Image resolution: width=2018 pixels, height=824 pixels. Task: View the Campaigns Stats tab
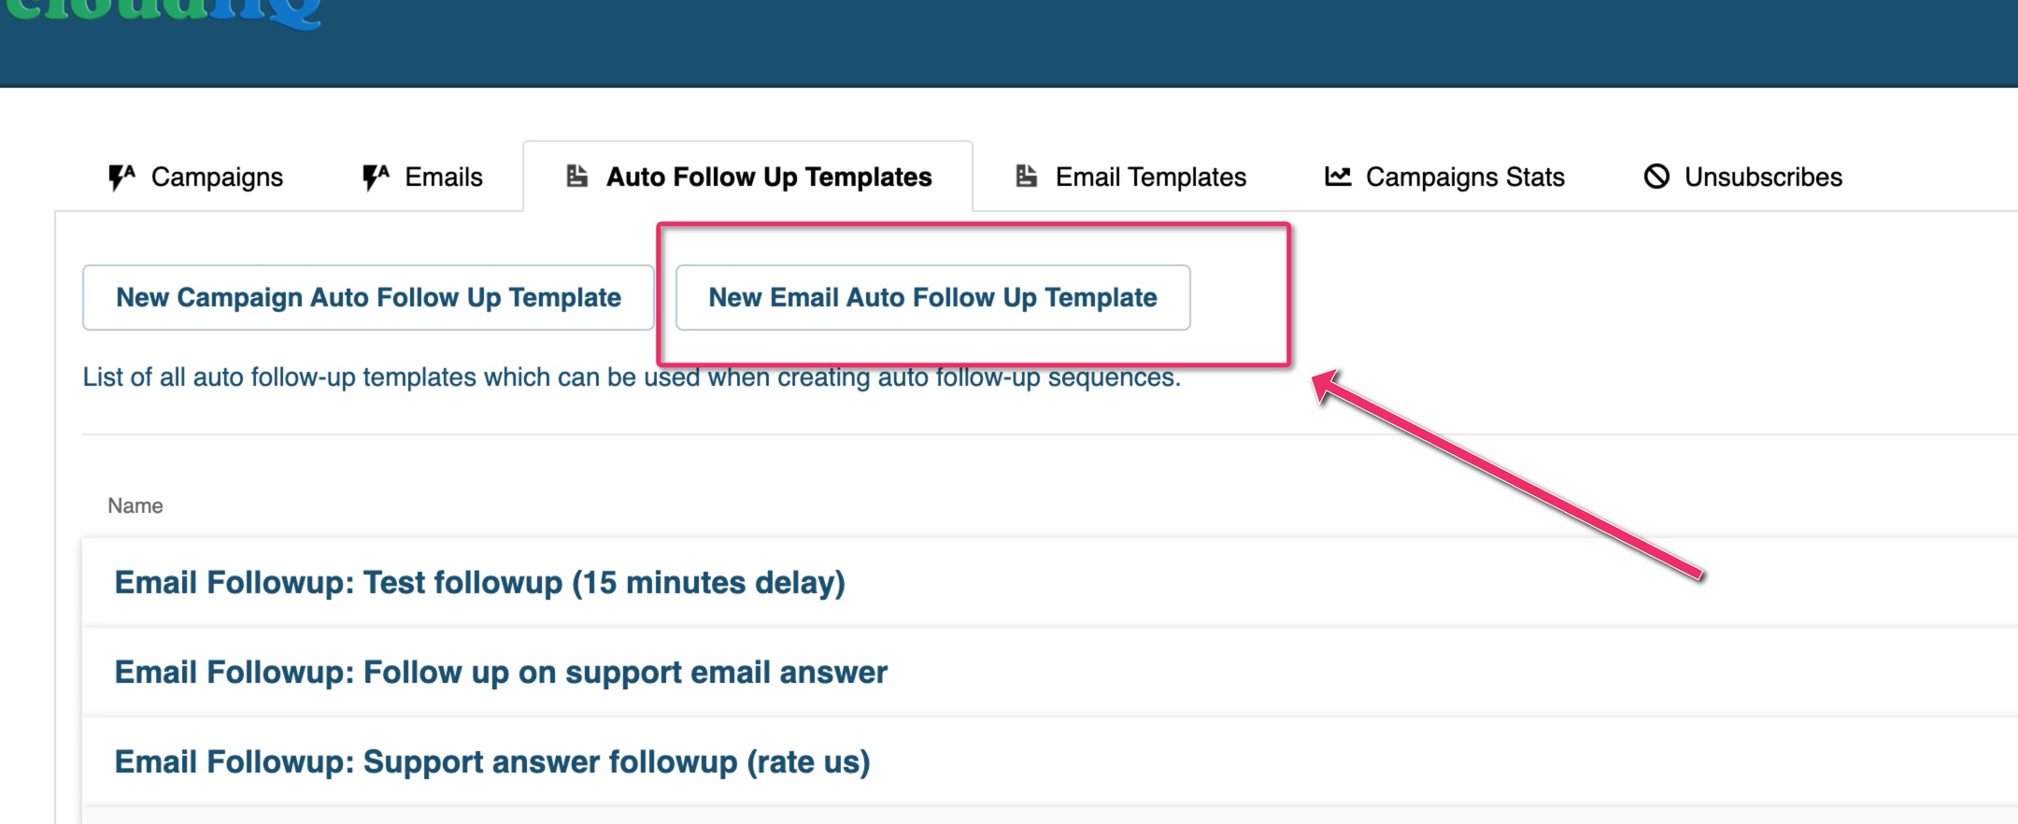tap(1445, 177)
